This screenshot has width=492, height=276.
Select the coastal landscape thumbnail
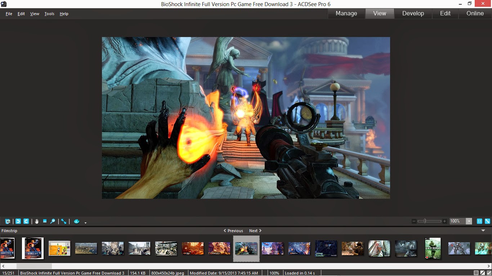86,248
